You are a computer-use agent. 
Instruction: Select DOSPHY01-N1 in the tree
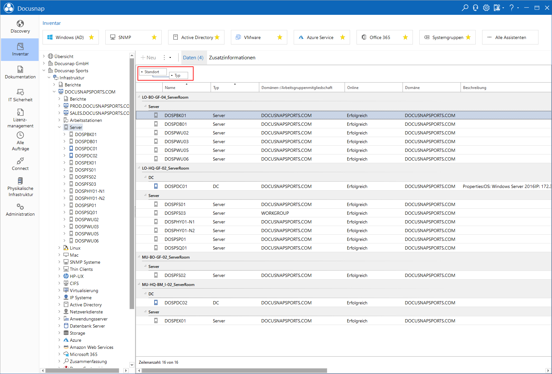point(90,191)
